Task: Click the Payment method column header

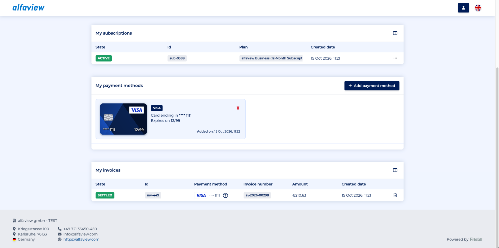Action: click(x=211, y=184)
